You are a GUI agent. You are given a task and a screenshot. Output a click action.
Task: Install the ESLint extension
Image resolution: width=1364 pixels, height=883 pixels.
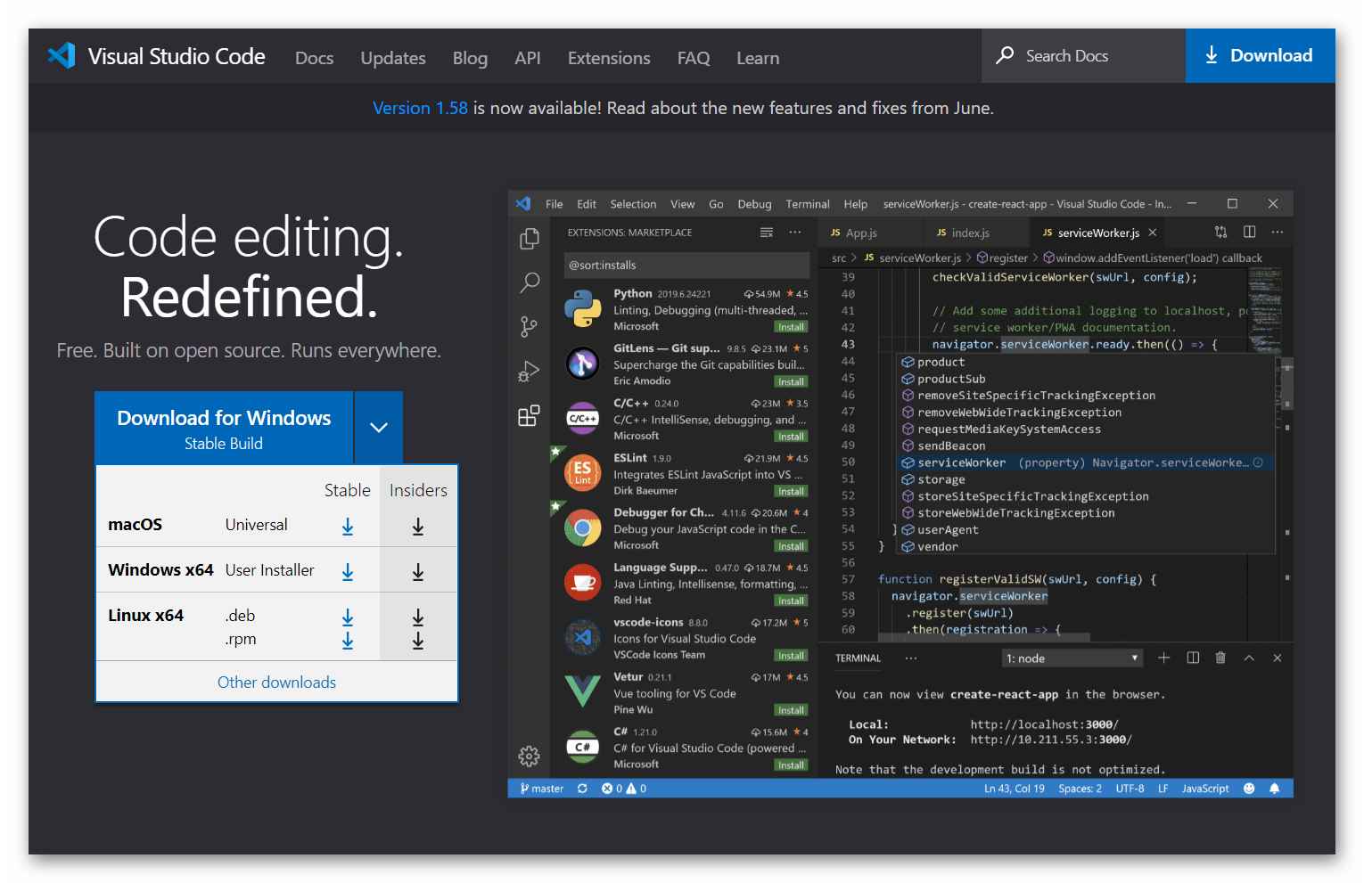[x=791, y=492]
